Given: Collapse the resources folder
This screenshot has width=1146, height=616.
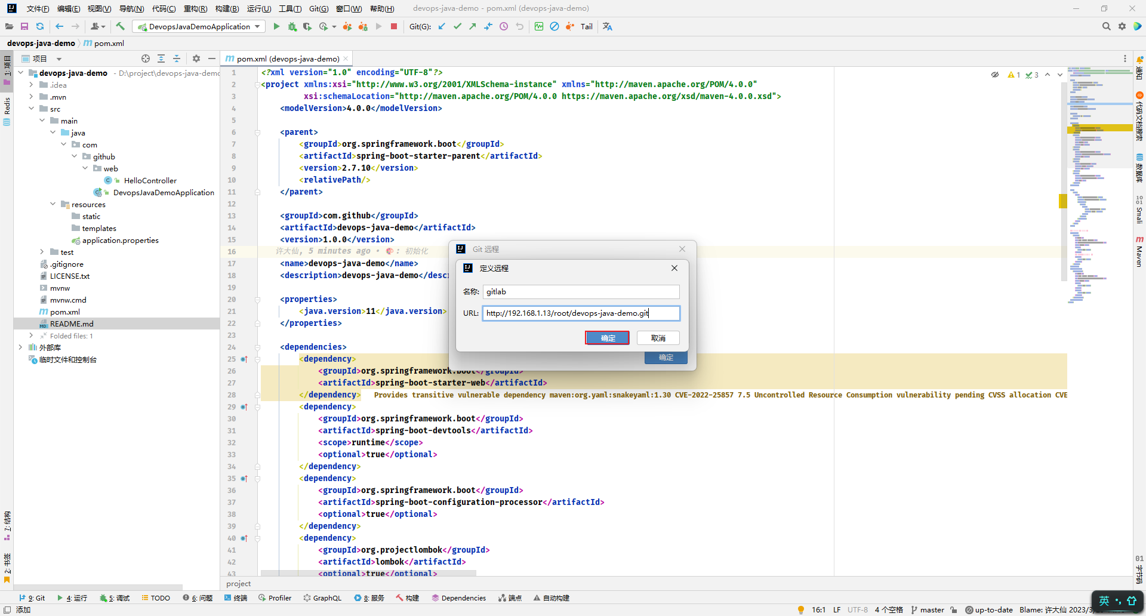Looking at the screenshot, I should point(53,204).
